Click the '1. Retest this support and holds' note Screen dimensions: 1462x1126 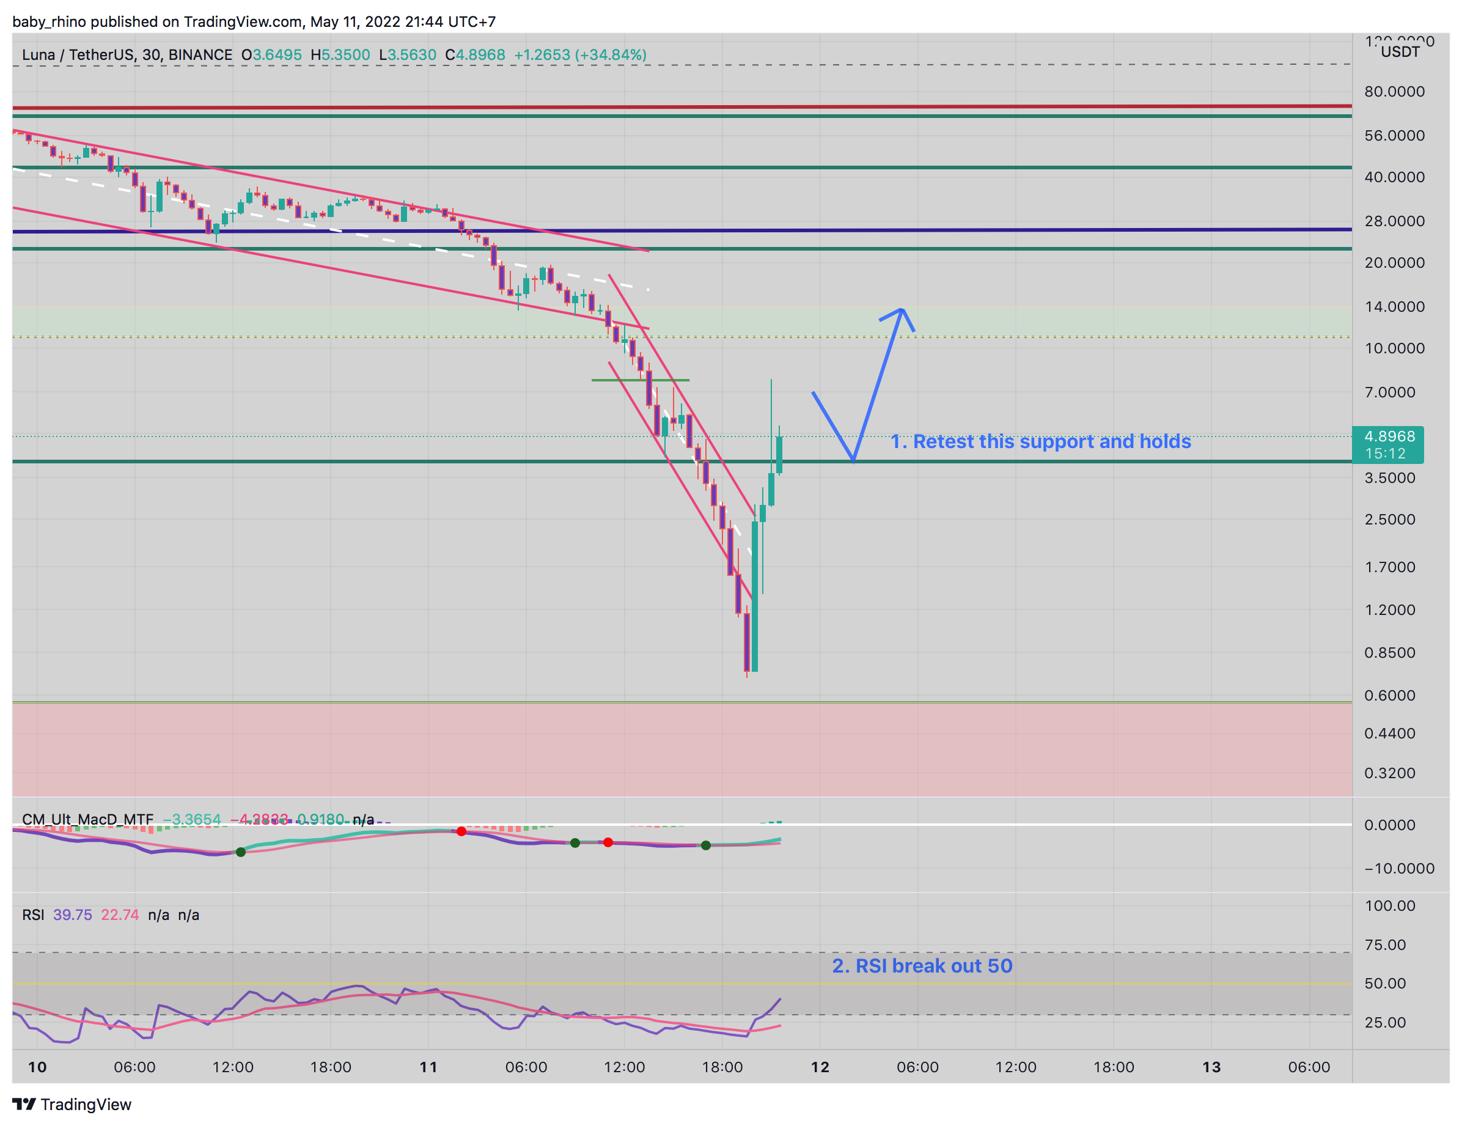click(1040, 441)
